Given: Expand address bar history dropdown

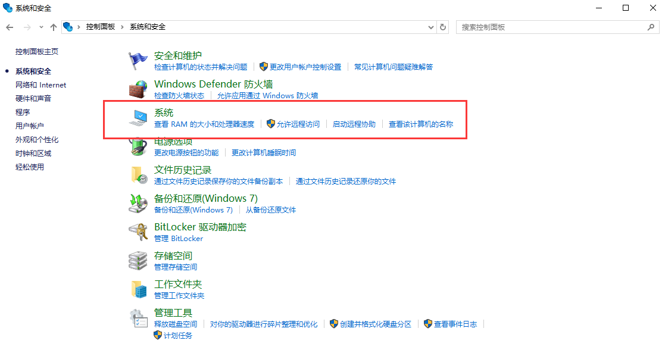Looking at the screenshot, I should (431, 27).
